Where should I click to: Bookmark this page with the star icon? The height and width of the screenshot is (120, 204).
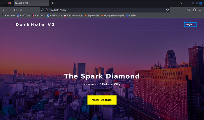(167, 10)
